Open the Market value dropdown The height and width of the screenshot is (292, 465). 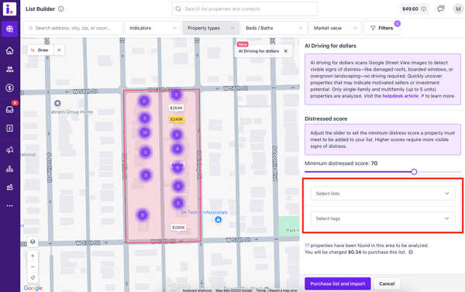pos(336,28)
